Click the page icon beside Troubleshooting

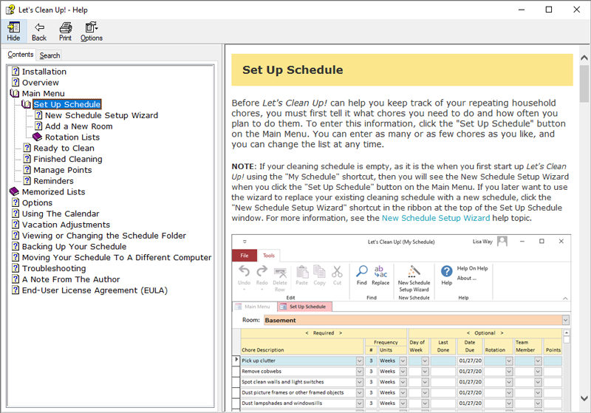(x=16, y=268)
